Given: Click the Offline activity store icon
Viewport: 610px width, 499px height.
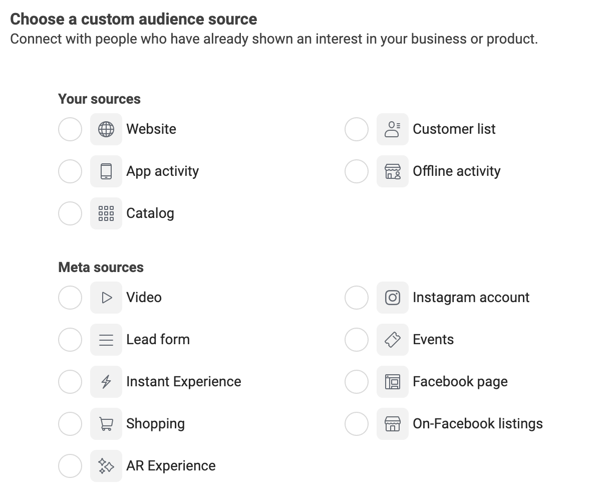Looking at the screenshot, I should pyautogui.click(x=393, y=171).
